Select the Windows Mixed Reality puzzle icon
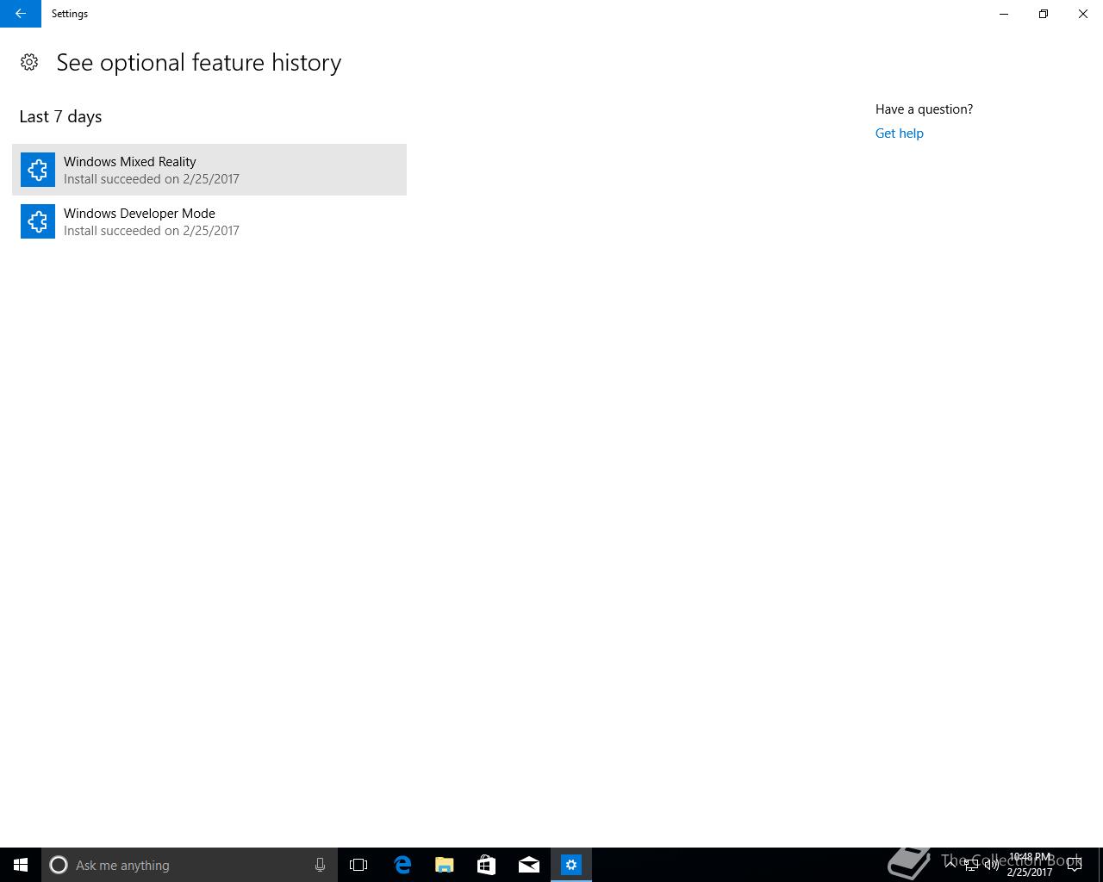Screen dimensions: 1103x882 coord(38,170)
